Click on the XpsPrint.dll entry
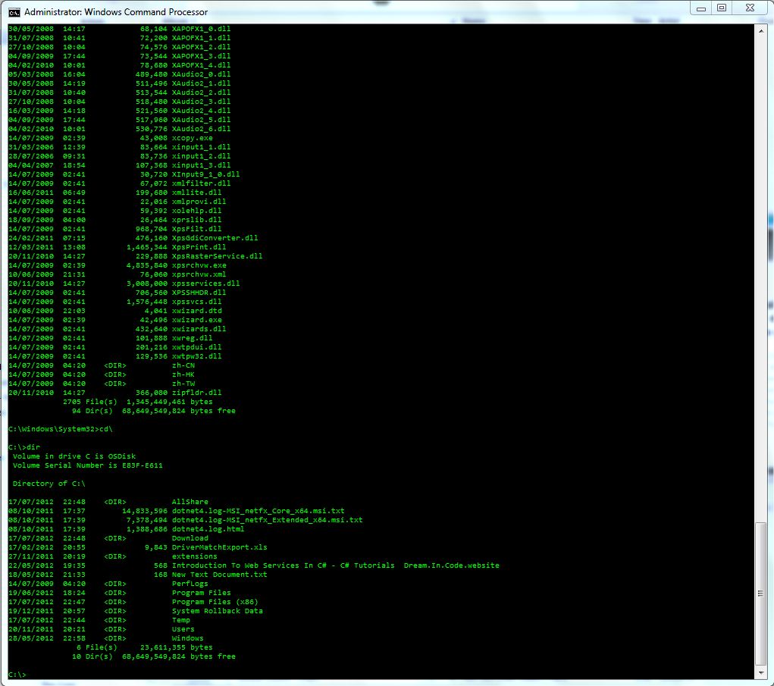 click(x=199, y=247)
